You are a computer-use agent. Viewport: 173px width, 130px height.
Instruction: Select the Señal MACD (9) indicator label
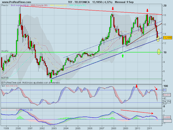[24, 110]
